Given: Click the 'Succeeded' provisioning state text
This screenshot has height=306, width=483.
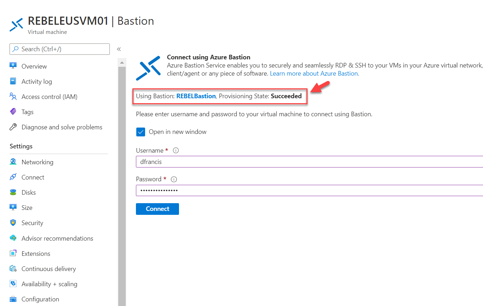Looking at the screenshot, I should click(x=286, y=96).
